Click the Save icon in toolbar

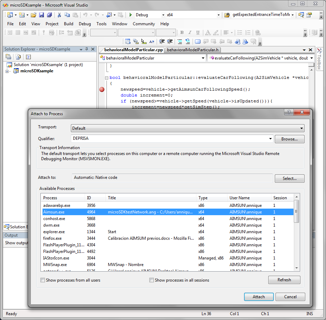[41, 15]
